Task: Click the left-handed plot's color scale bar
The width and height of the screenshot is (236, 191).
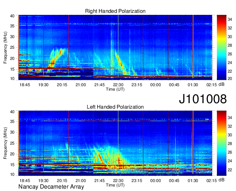Action: click(221, 143)
